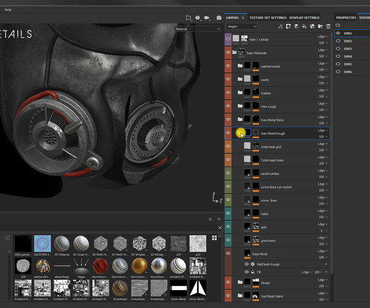The height and width of the screenshot is (308, 370).
Task: Click the Base Materials open folder icon
Action: [x=234, y=52]
